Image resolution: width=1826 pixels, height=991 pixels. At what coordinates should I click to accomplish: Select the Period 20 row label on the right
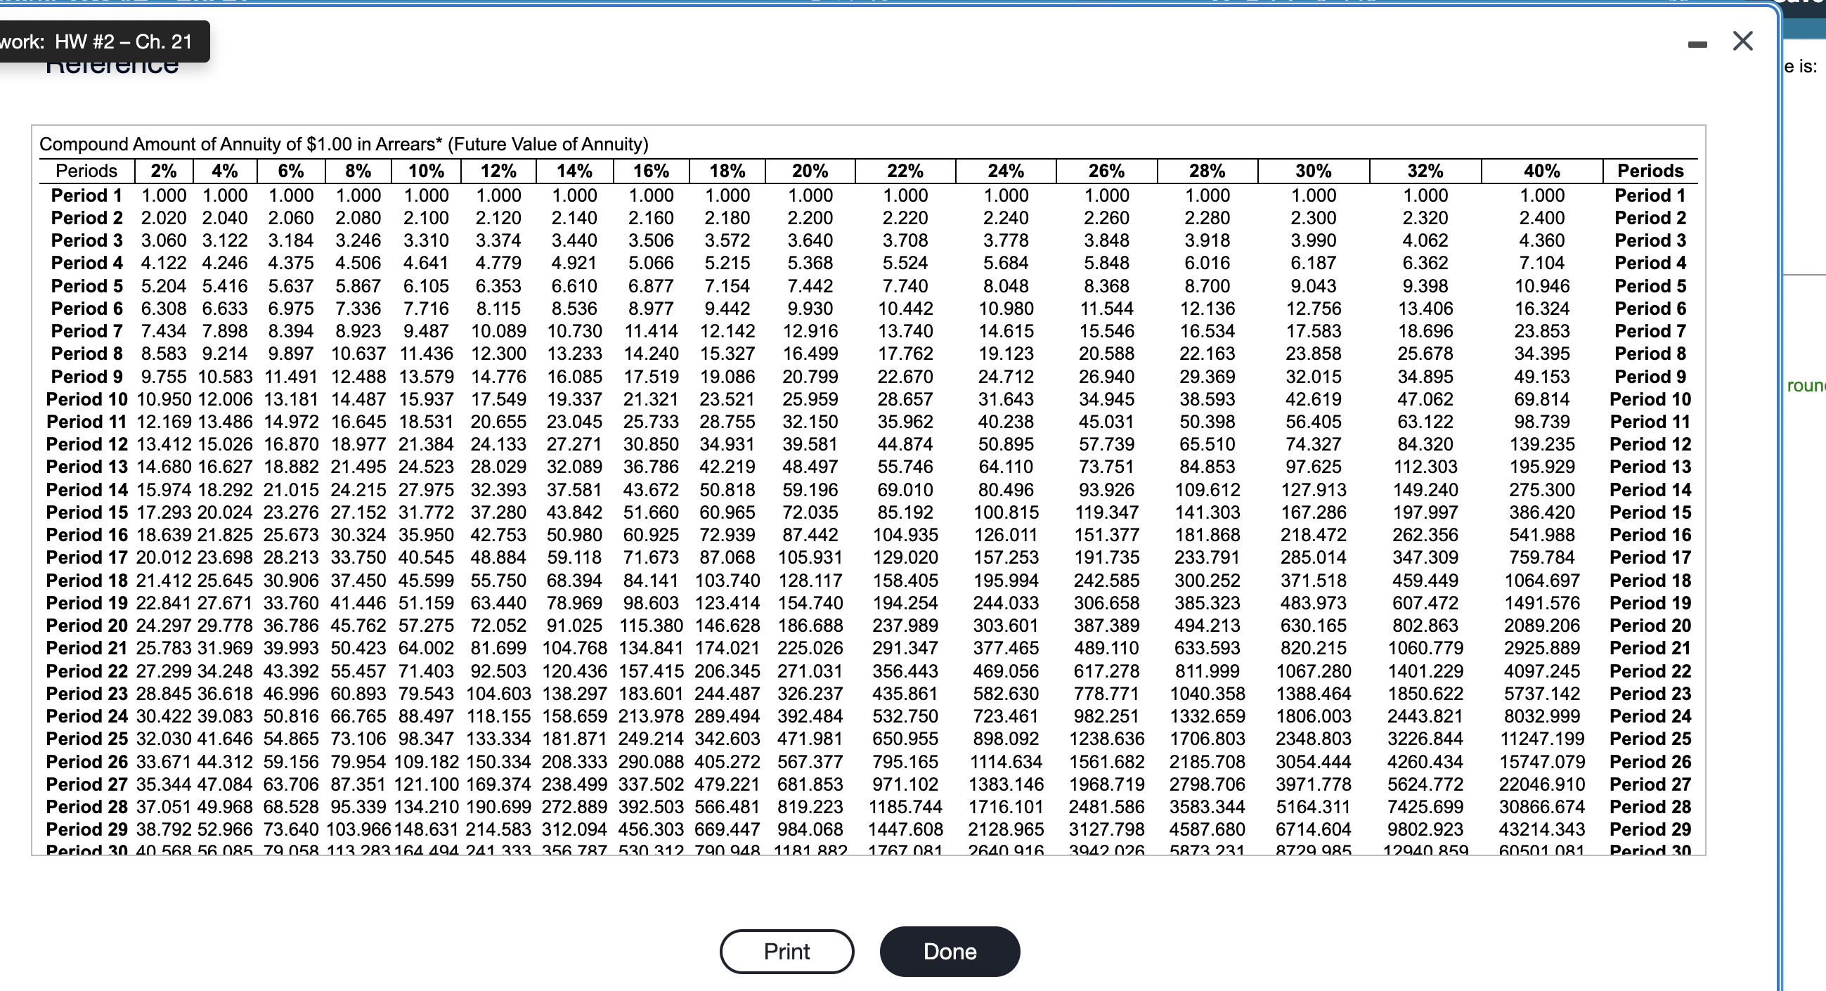tap(1650, 626)
